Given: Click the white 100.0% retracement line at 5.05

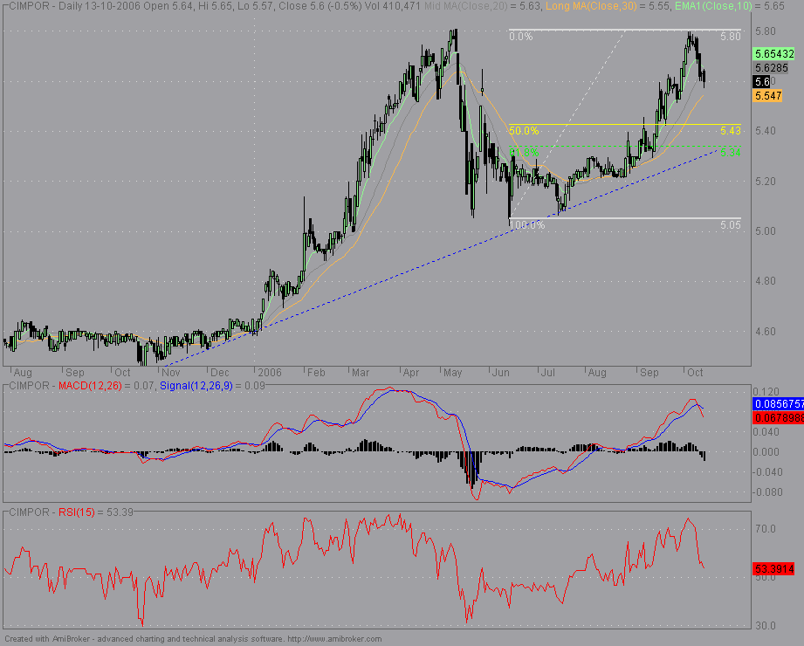Looking at the screenshot, I should [x=624, y=218].
